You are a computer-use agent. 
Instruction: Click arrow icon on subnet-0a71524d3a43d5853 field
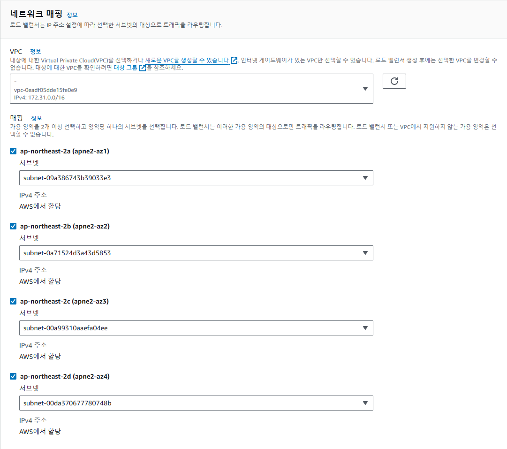point(365,253)
